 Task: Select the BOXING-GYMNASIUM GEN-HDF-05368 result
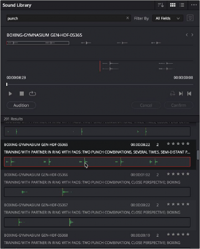(36, 235)
